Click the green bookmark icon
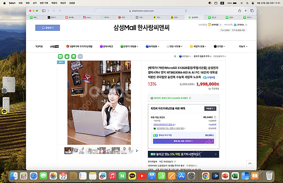 (74, 57)
